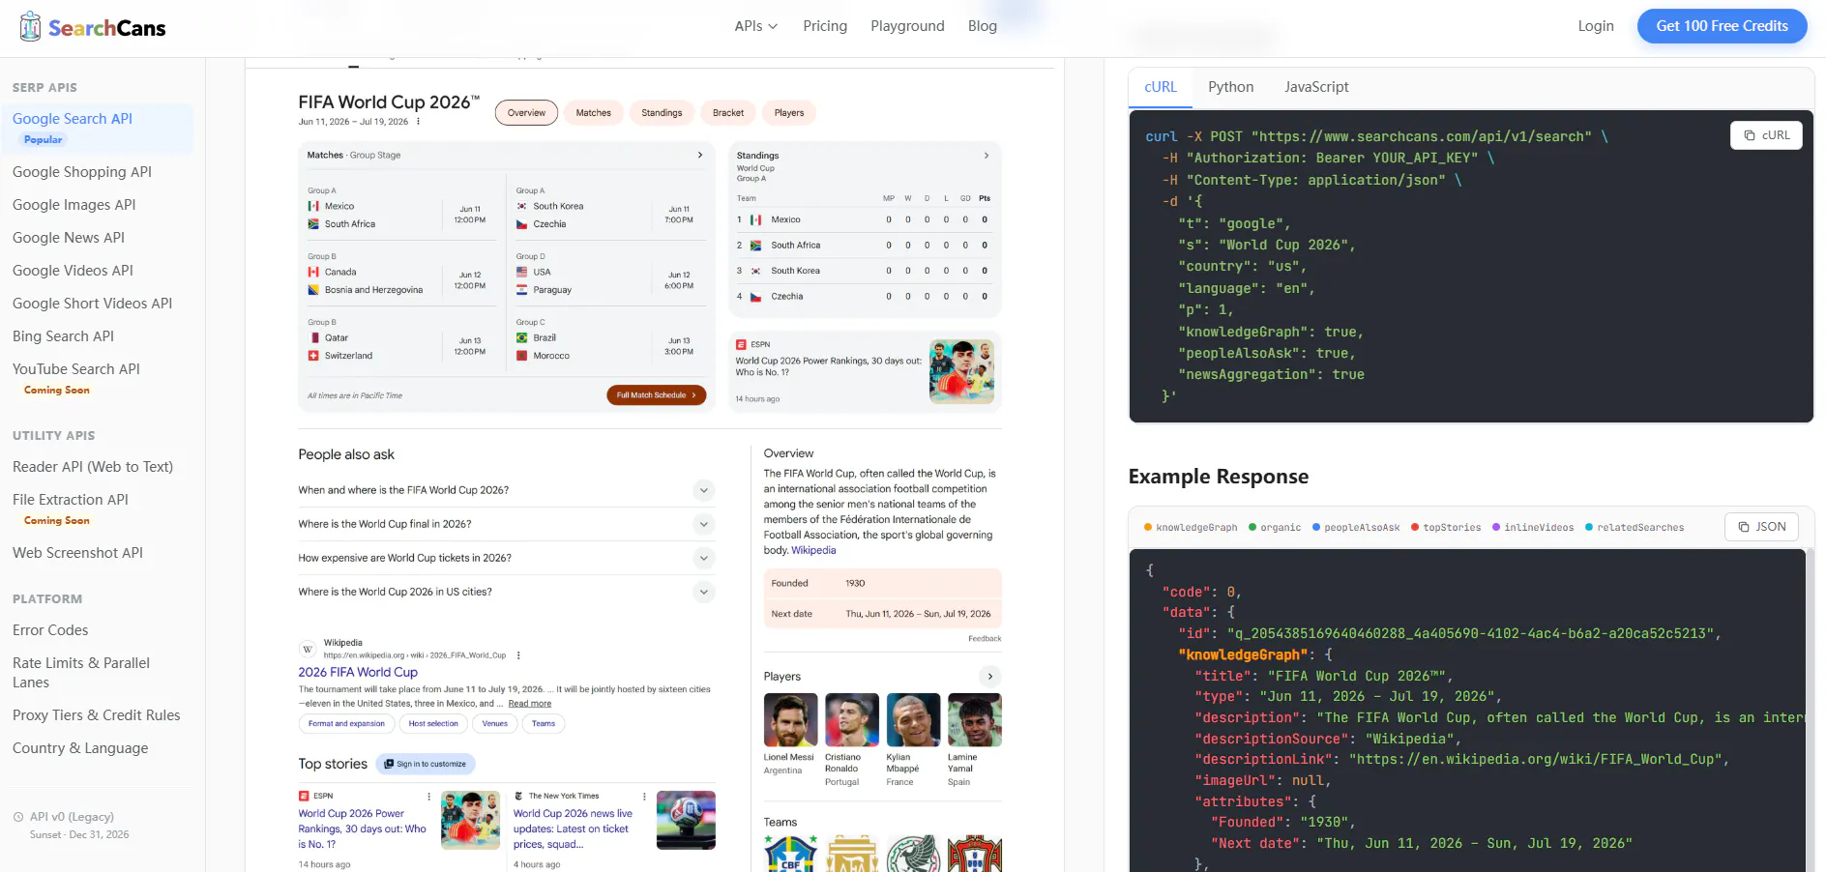
Task: Select Google Search API in sidebar
Action: [97, 128]
